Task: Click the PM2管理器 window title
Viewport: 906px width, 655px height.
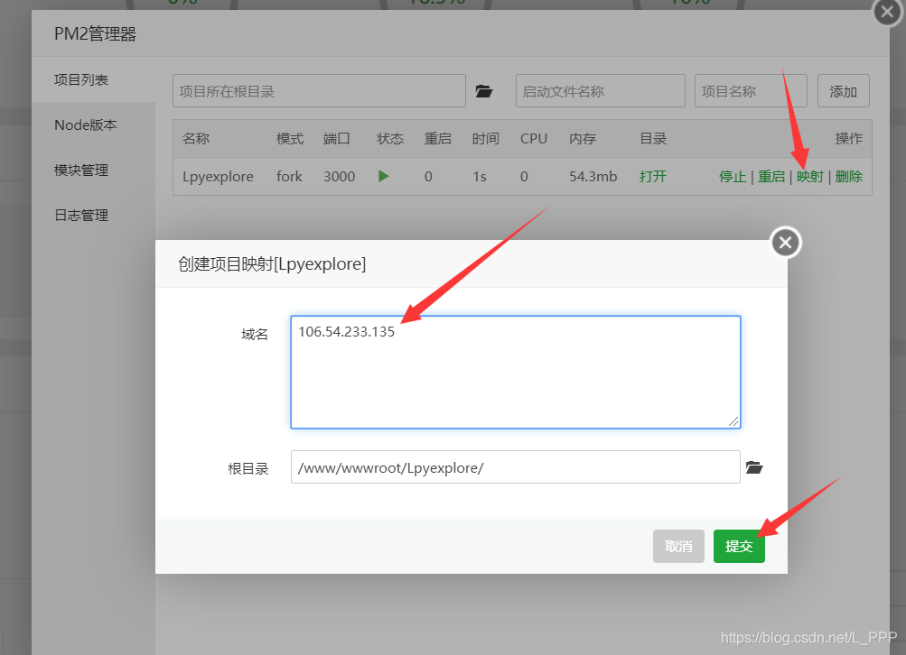Action: (x=96, y=34)
